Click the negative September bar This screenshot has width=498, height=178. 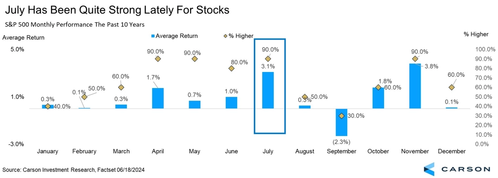pos(341,122)
